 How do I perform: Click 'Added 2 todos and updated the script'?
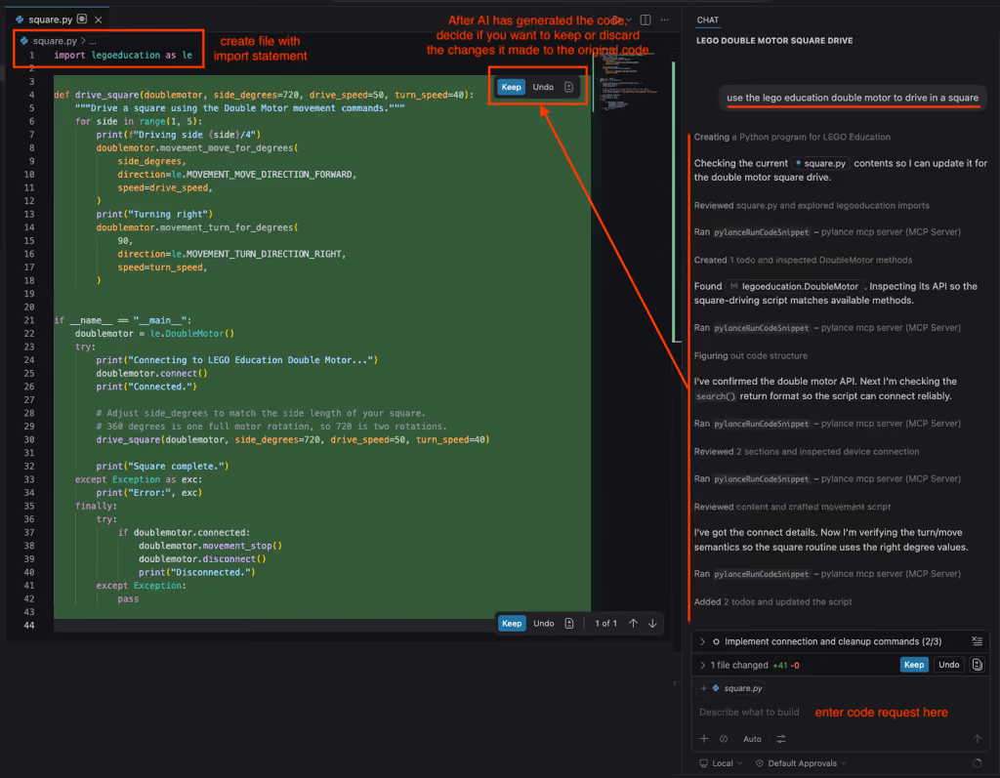pyautogui.click(x=772, y=602)
